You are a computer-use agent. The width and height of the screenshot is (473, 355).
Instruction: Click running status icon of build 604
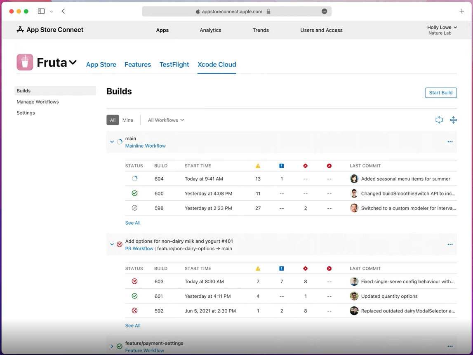click(x=134, y=179)
